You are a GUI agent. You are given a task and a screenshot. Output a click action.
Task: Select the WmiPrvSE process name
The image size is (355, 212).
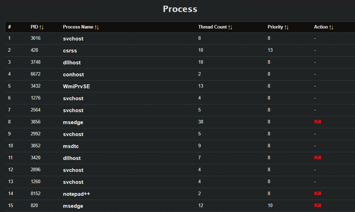[76, 86]
